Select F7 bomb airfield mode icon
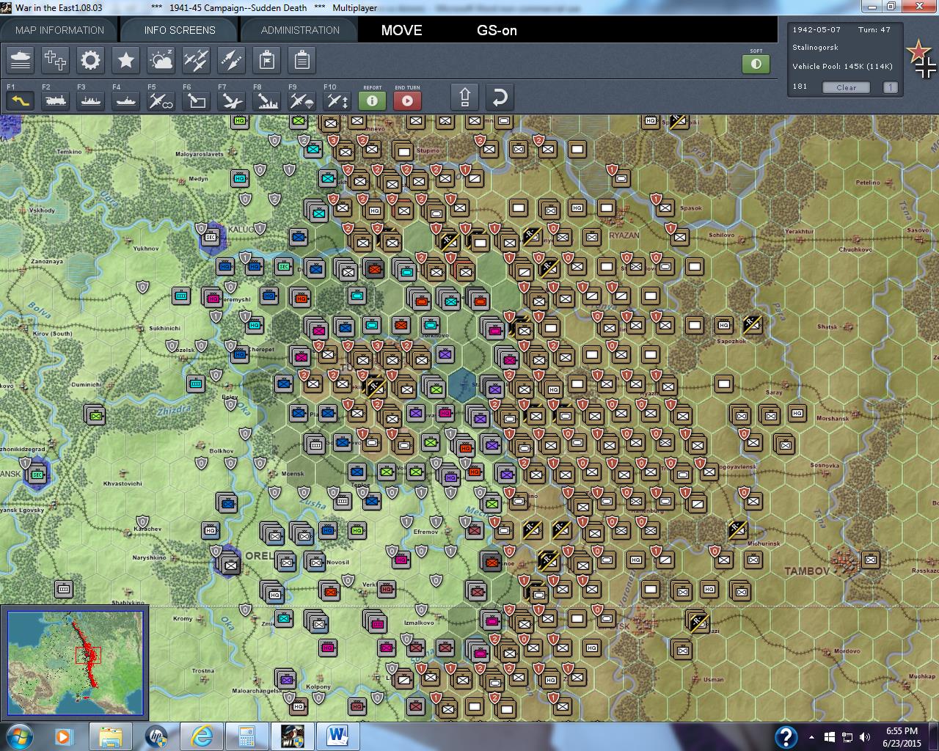Image resolution: width=939 pixels, height=751 pixels. coord(231,100)
